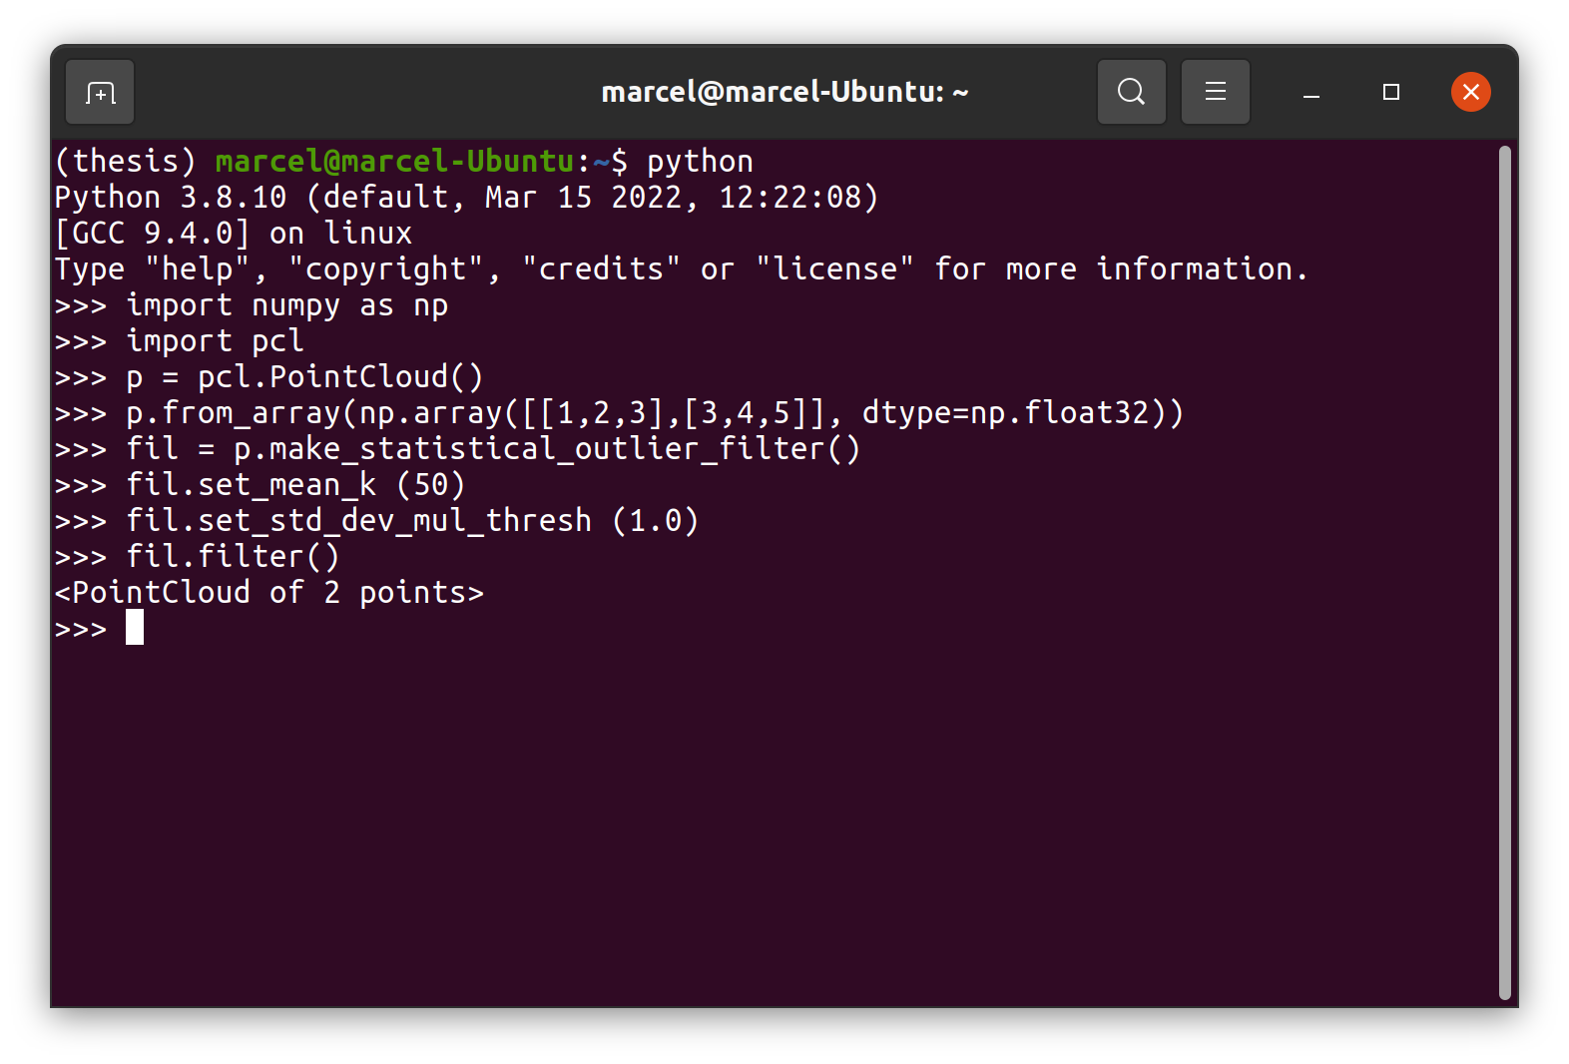Click the PointCloud of 2 points output
This screenshot has height=1064, width=1569.
(269, 592)
